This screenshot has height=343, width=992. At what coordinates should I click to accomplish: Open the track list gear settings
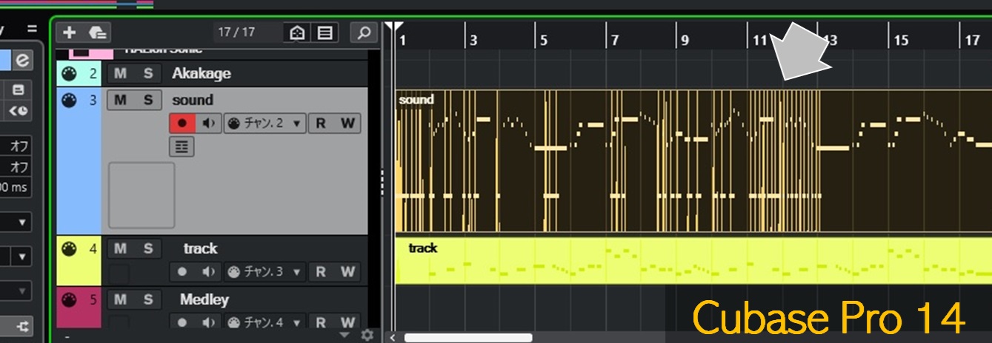367,336
